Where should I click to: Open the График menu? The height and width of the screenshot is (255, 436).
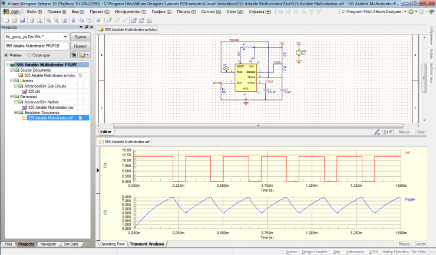point(161,12)
